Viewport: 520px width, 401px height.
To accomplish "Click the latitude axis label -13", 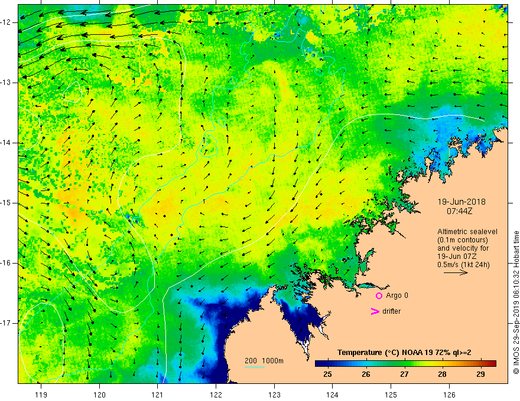I will pos(7,83).
